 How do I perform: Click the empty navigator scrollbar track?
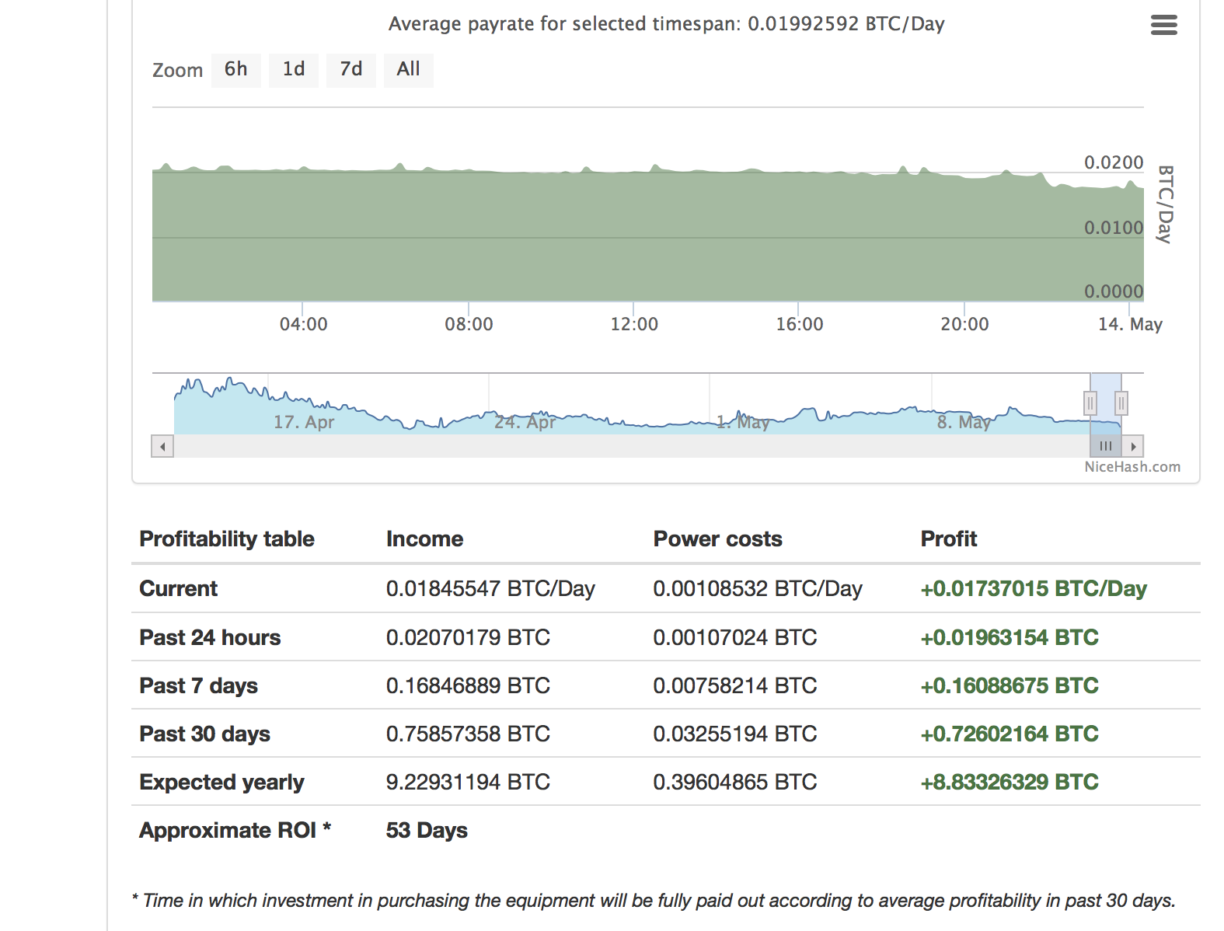622,446
